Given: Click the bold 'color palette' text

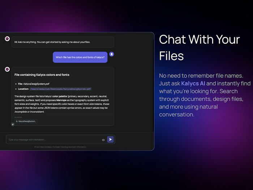Looking at the screenshot, I should (60, 96).
